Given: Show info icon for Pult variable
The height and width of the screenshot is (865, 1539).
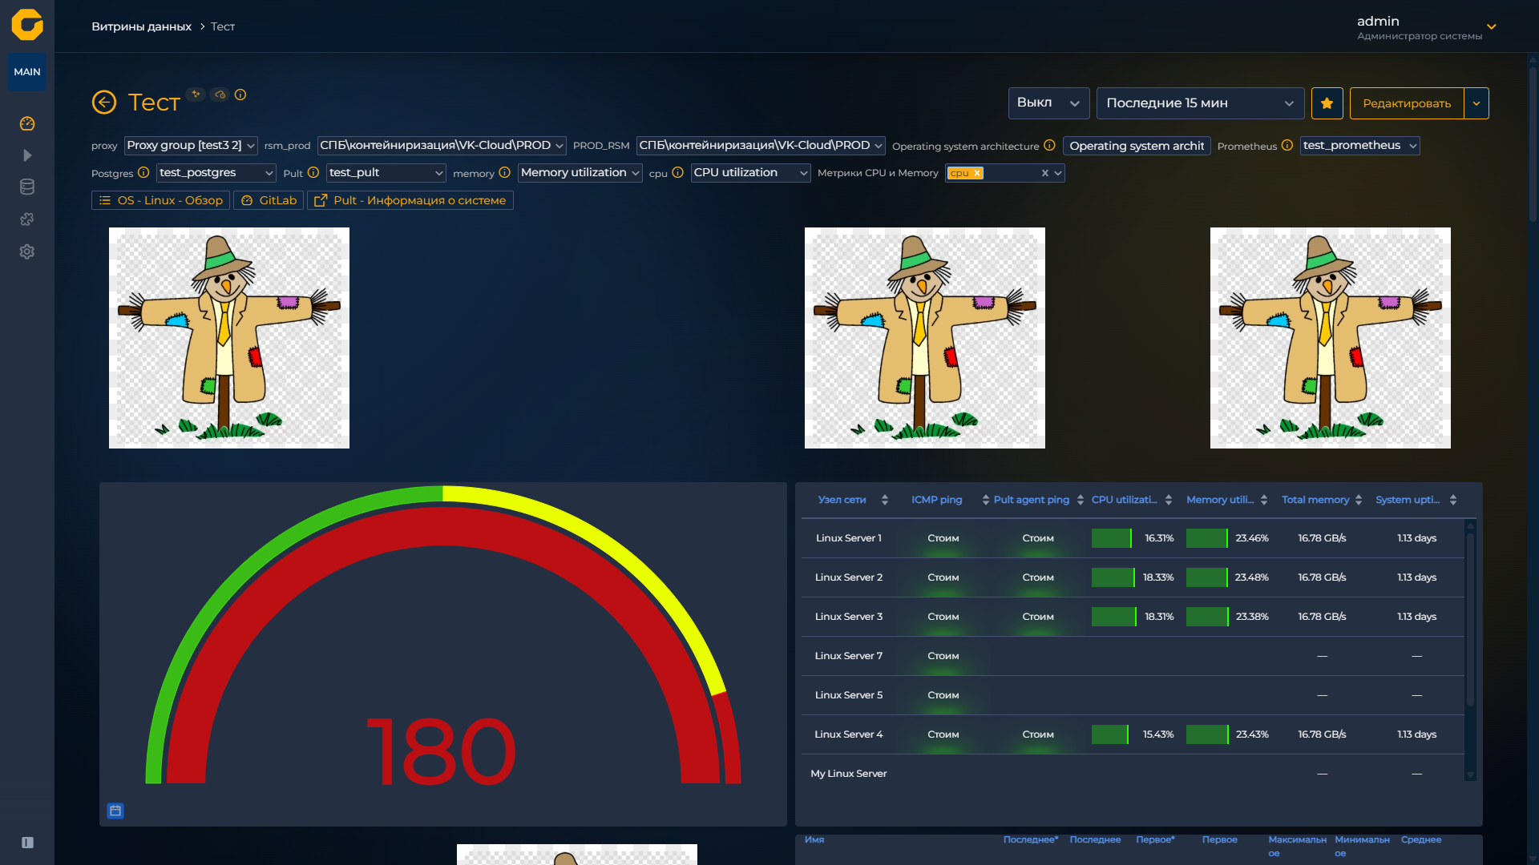Looking at the screenshot, I should [x=313, y=173].
